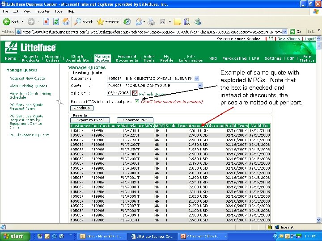Open Windows Start button
The height and width of the screenshot is (241, 322).
(x=15, y=236)
